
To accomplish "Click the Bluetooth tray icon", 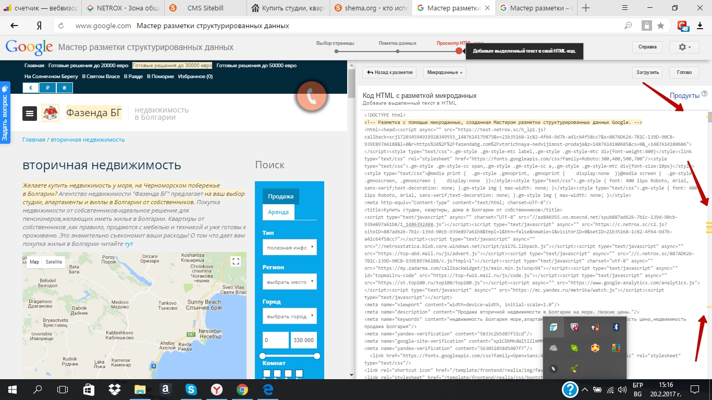I will pos(616,327).
